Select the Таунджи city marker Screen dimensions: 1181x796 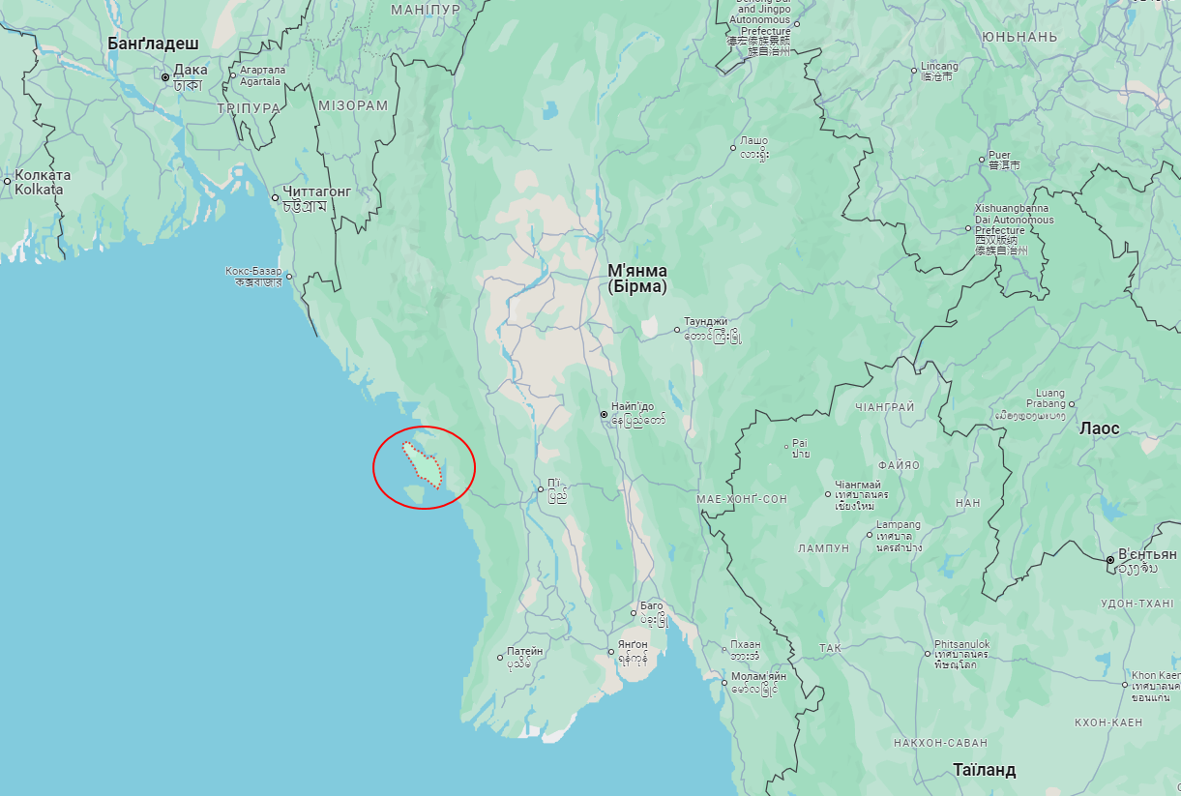(x=677, y=330)
